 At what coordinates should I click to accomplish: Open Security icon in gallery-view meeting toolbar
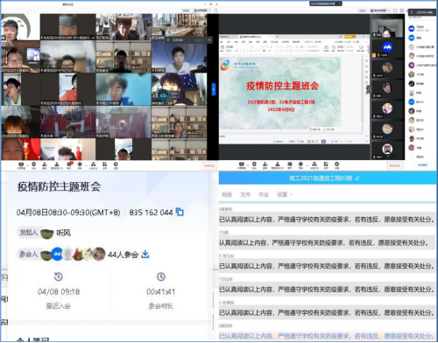33,165
